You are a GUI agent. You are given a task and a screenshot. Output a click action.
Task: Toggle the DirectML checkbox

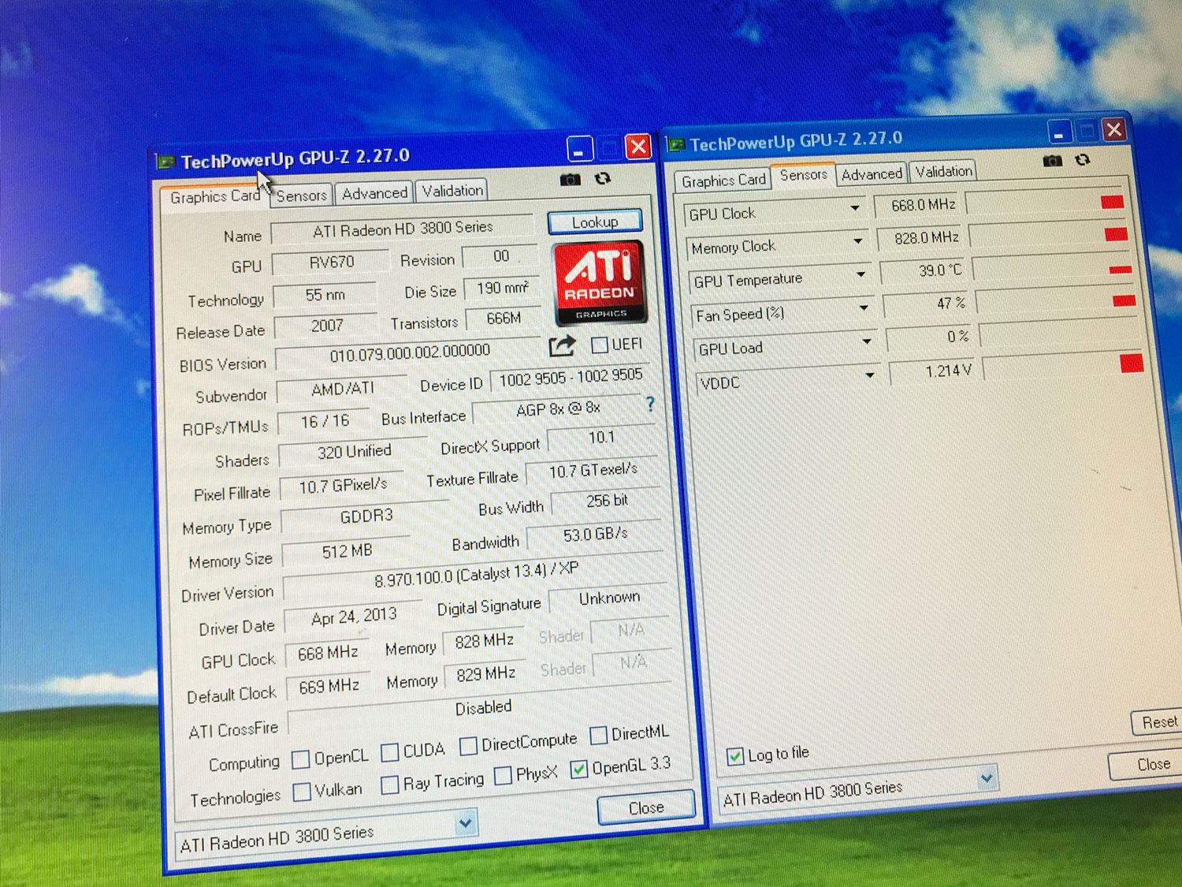(x=598, y=735)
